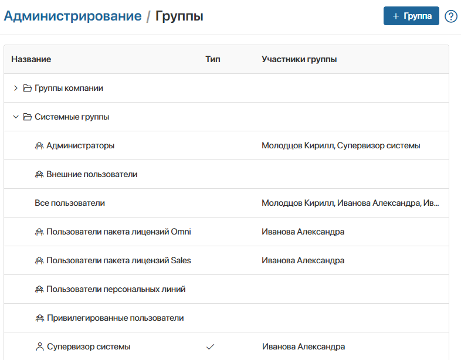Click group icon beside Пользователи пакета лицензий Sales
Screen dimensions: 461x360
point(39,261)
